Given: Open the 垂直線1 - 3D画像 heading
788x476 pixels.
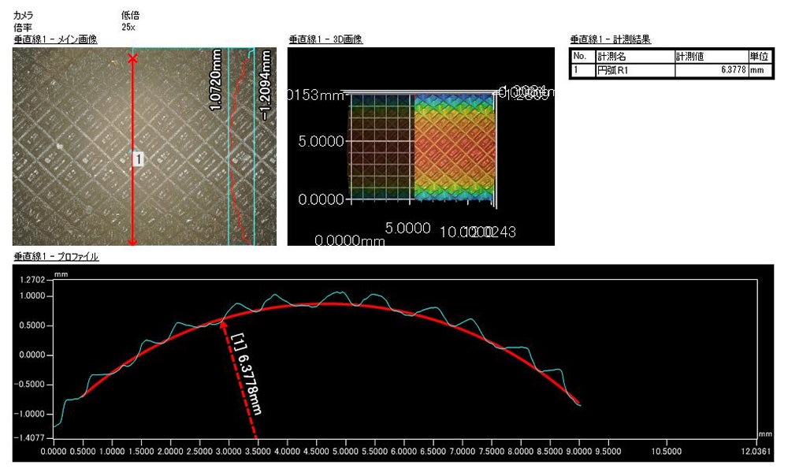Looking at the screenshot, I should pos(325,39).
